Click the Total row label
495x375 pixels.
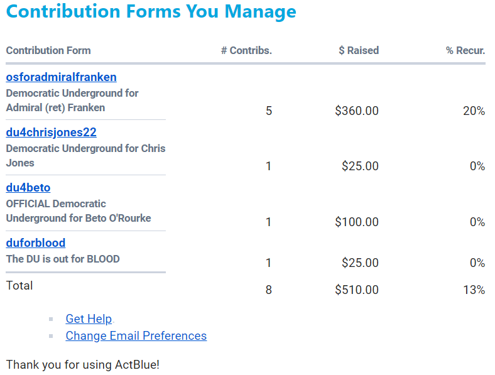coord(19,286)
